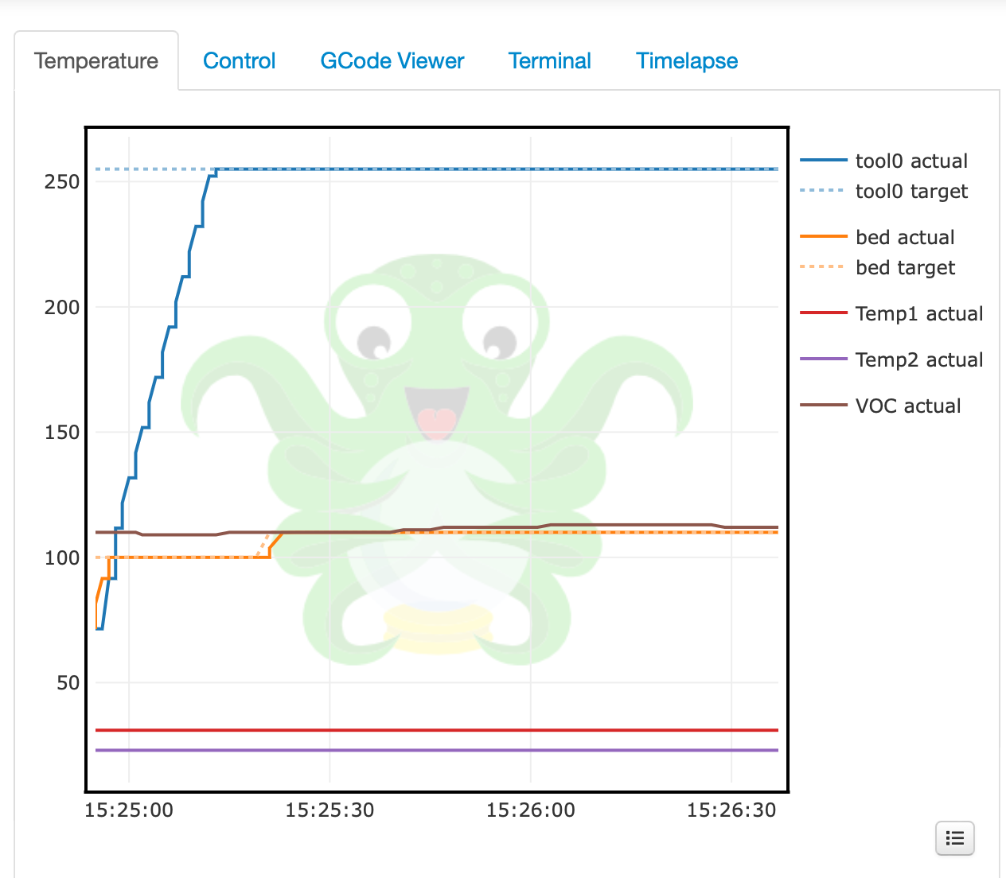Click the 200 y-axis label
1006x878 pixels.
click(x=62, y=307)
